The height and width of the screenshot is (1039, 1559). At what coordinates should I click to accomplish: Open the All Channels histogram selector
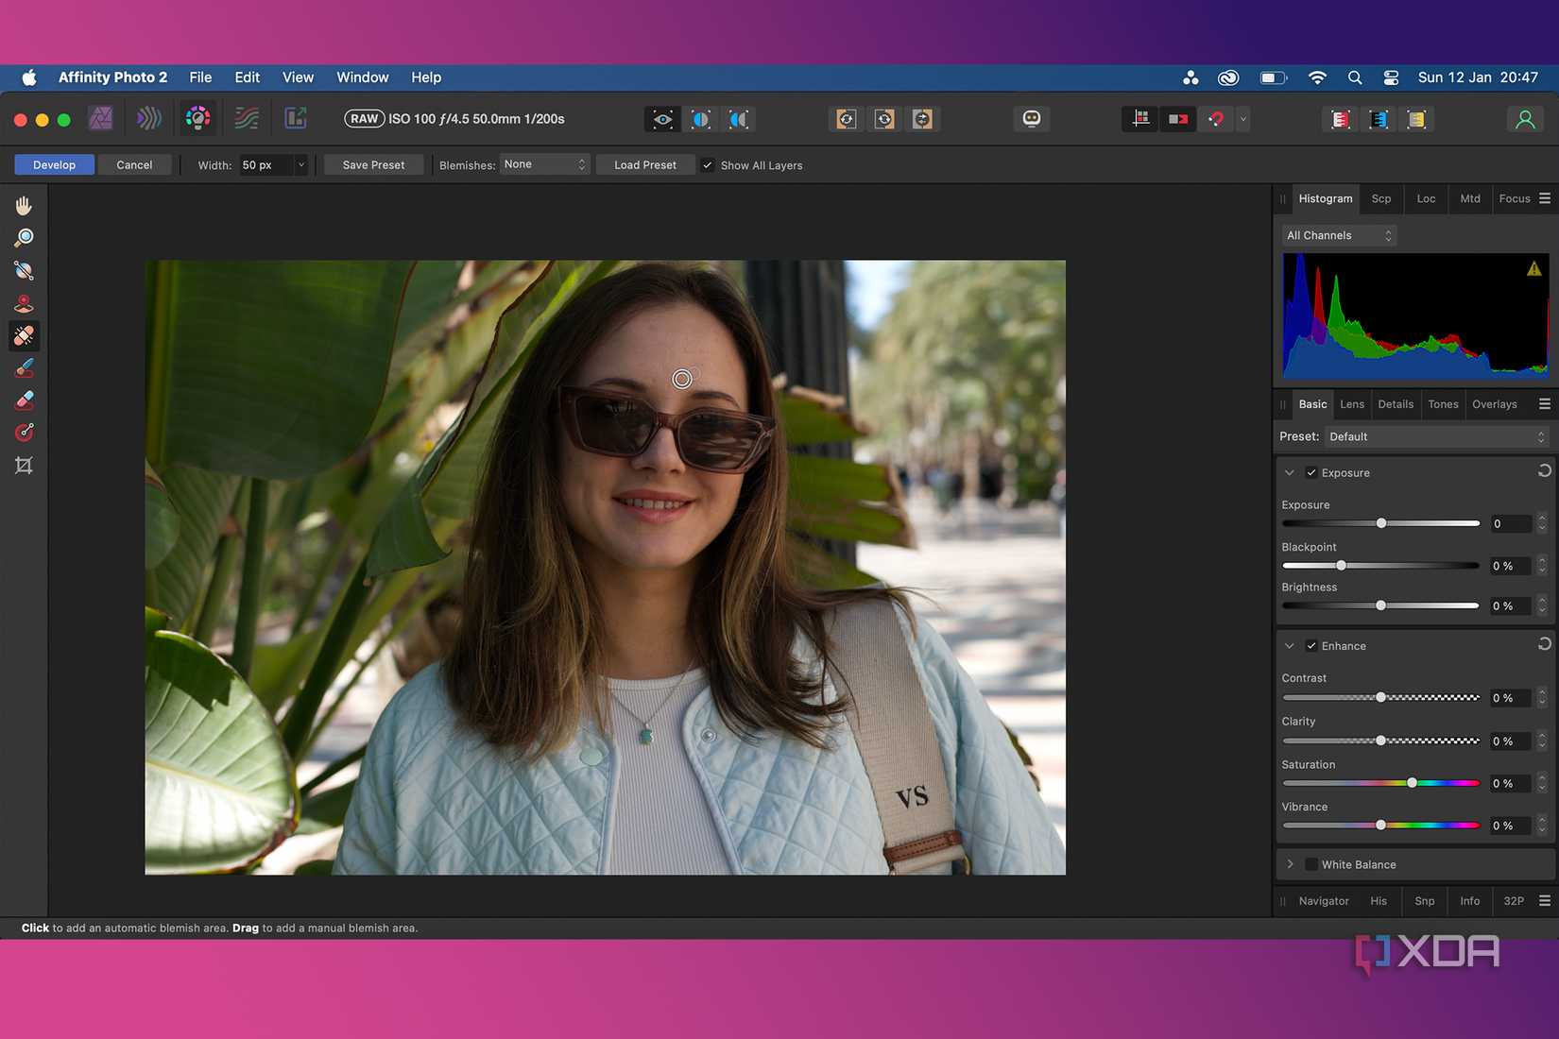[x=1337, y=234]
